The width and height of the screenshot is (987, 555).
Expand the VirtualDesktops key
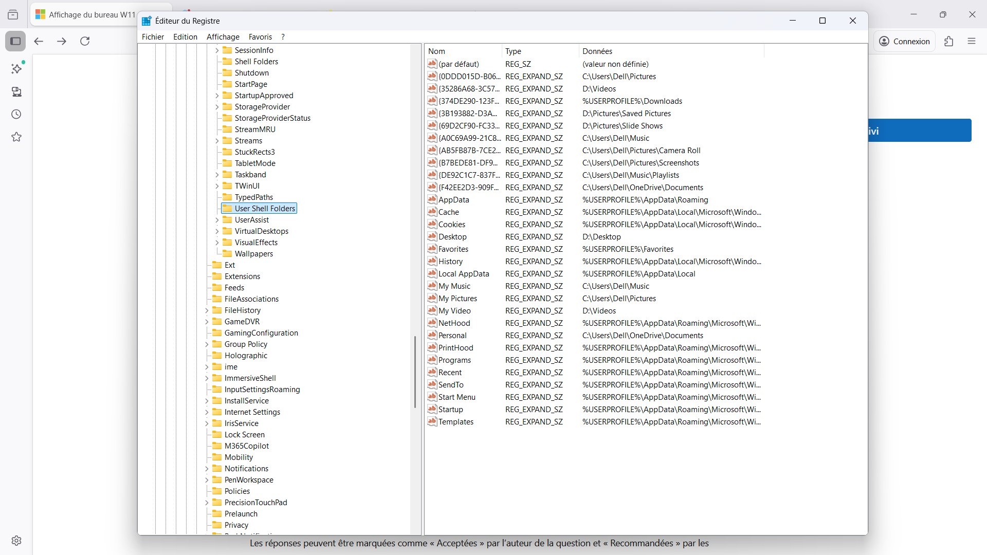click(x=217, y=231)
